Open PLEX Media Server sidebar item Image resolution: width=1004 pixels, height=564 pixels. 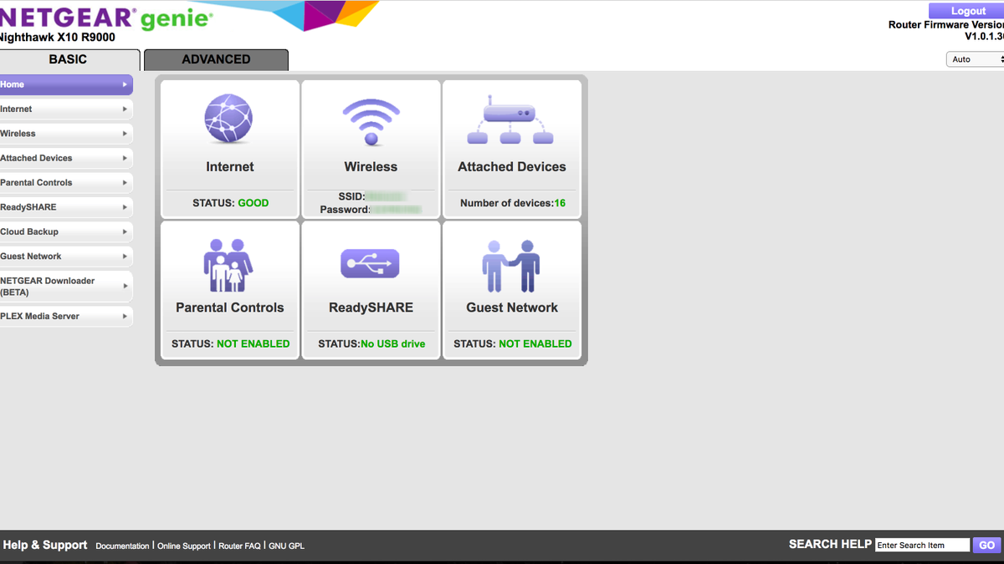coord(66,317)
